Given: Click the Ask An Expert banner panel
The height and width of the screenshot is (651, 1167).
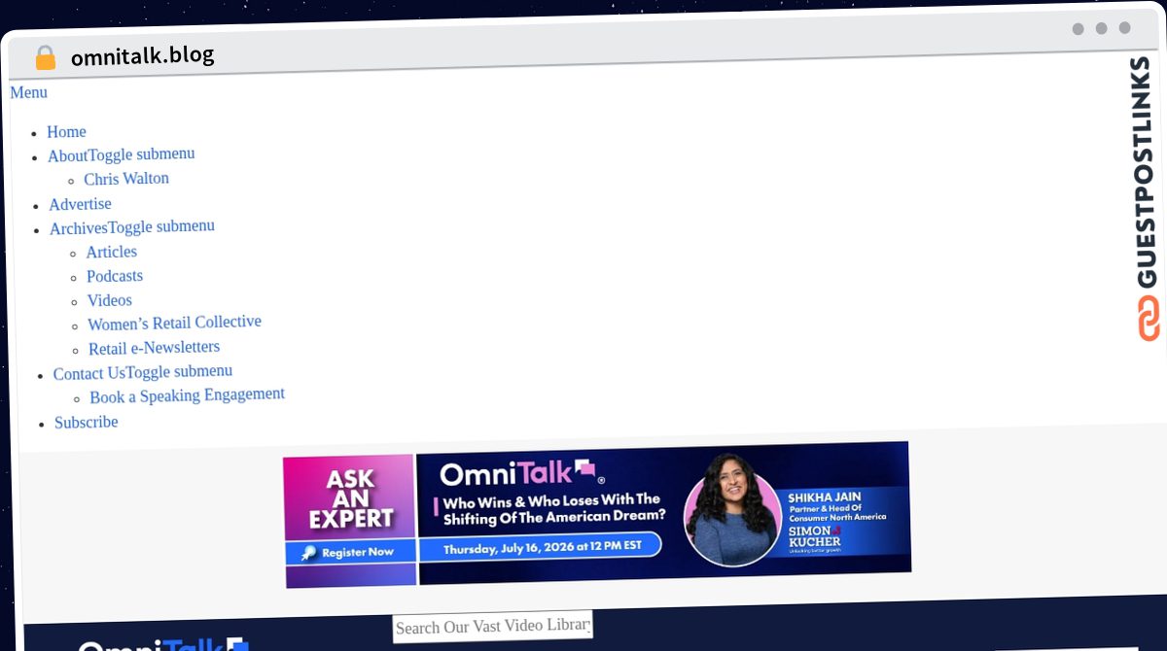Looking at the screenshot, I should coord(349,521).
